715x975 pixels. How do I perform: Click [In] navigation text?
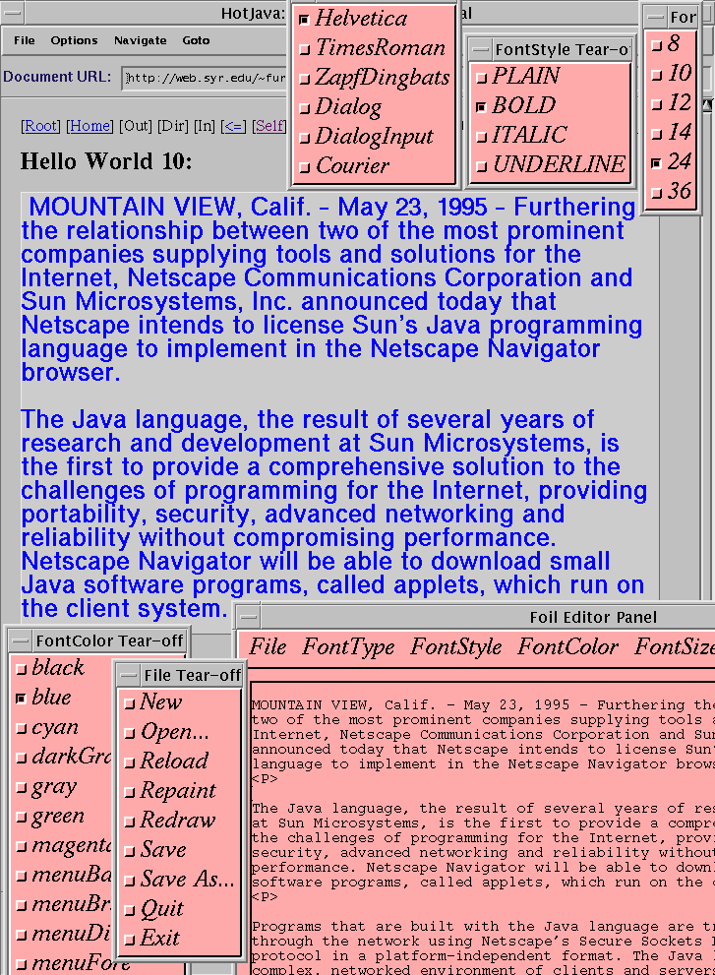205,126
